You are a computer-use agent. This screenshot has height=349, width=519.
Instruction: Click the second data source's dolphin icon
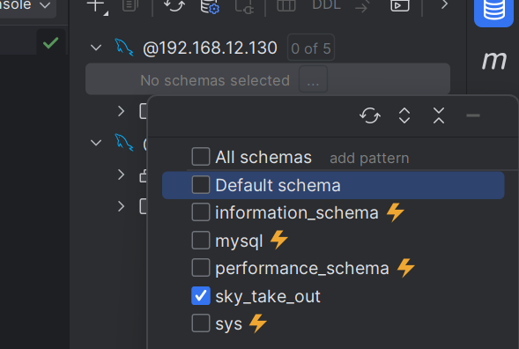[x=123, y=143]
